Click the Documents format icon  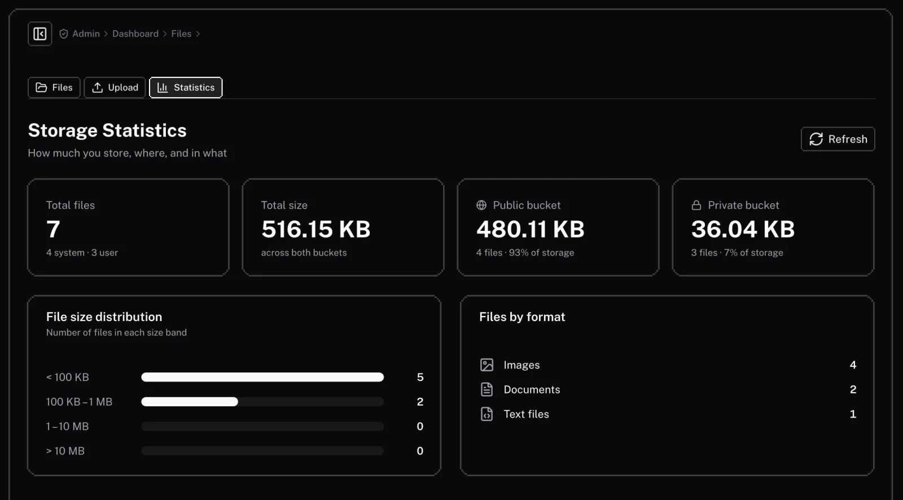tap(487, 389)
